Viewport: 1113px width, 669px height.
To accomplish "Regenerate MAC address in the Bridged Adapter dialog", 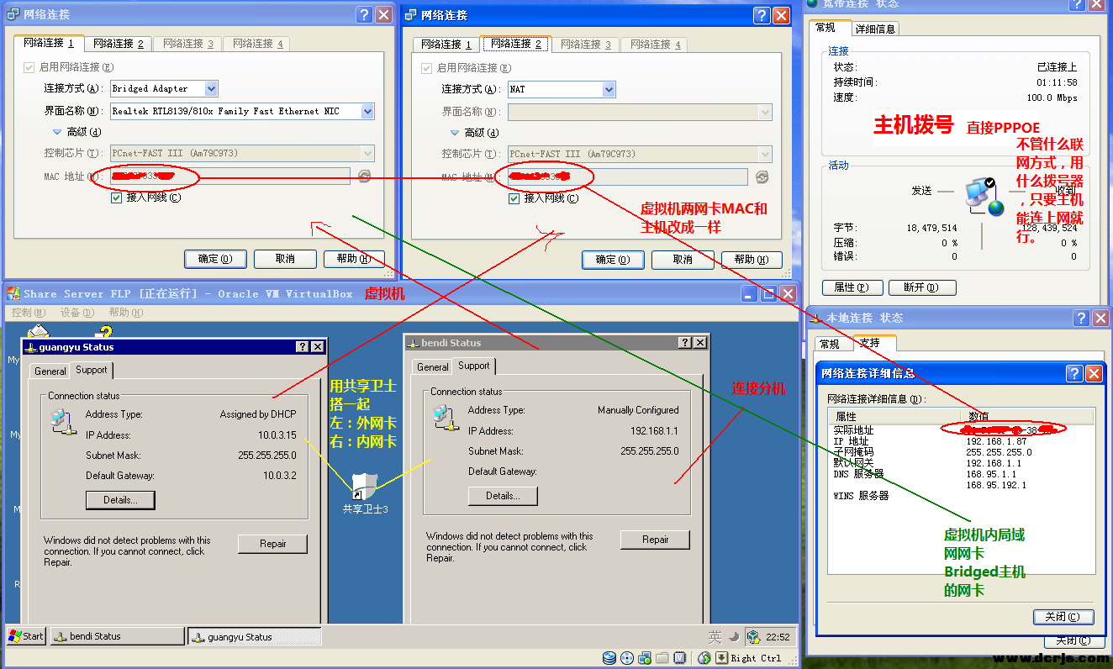I will tap(364, 176).
